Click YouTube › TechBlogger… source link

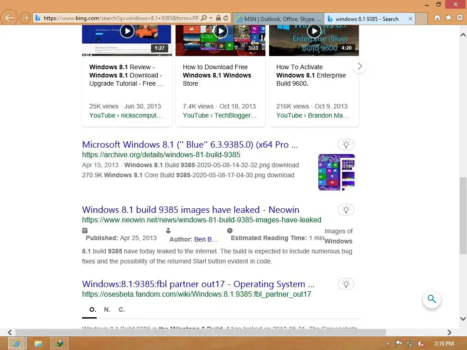pyautogui.click(x=219, y=115)
